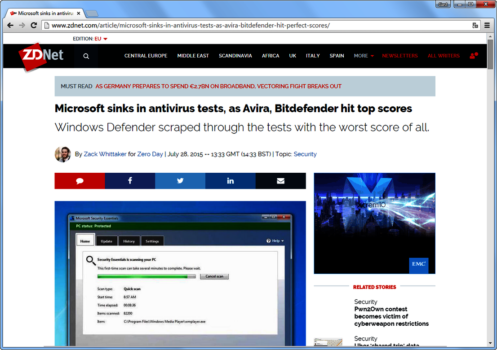Open the MORE navigation dropdown

pos(363,56)
